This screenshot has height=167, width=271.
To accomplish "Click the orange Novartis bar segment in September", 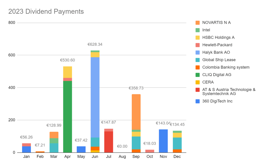I will pyautogui.click(x=136, y=112).
